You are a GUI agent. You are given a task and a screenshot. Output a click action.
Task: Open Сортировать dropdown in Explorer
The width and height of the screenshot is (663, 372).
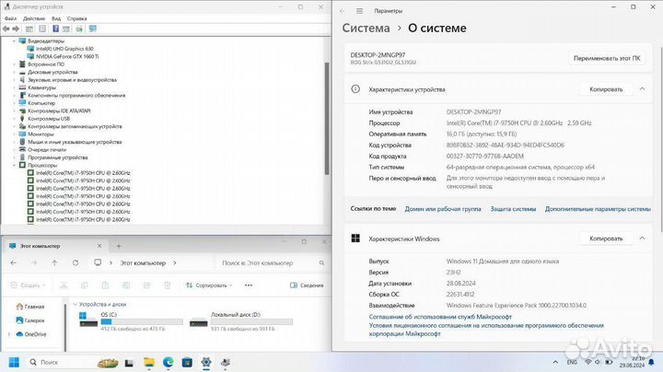point(209,285)
